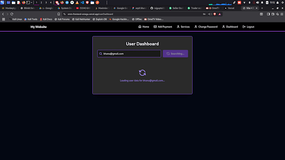The width and height of the screenshot is (285, 160).
Task: Click the password key icon in address bar
Action: coord(204,14)
